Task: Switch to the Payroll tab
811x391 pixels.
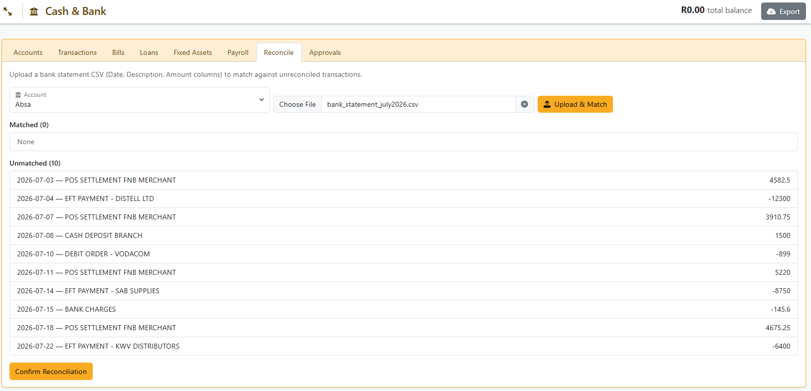Action: coord(238,52)
